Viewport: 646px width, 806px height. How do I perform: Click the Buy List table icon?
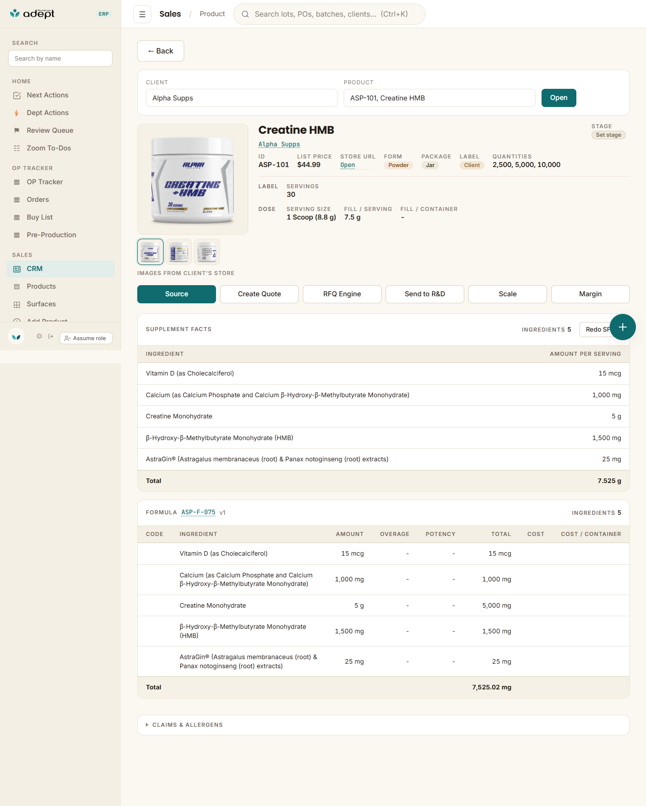pos(17,218)
